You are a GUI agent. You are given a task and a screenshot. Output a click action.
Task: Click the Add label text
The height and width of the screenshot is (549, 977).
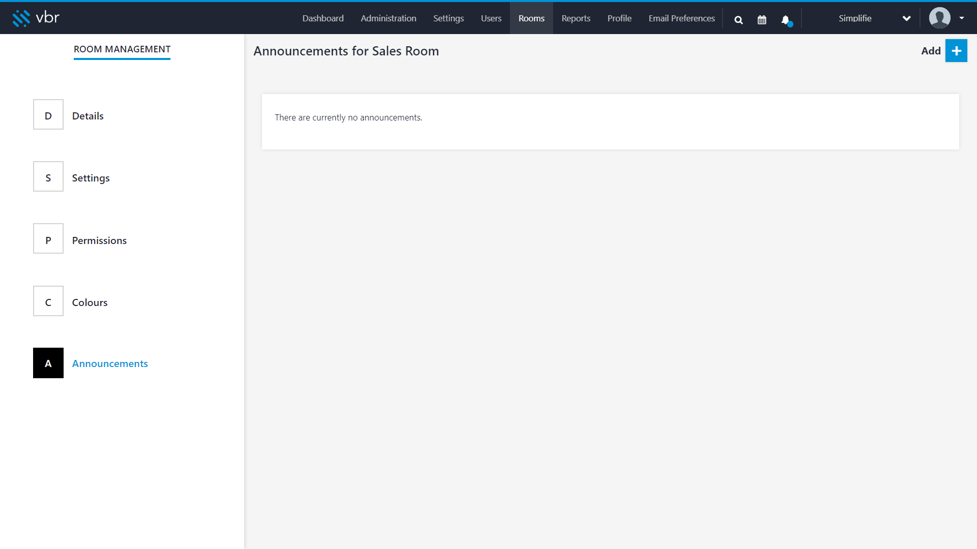tap(931, 51)
